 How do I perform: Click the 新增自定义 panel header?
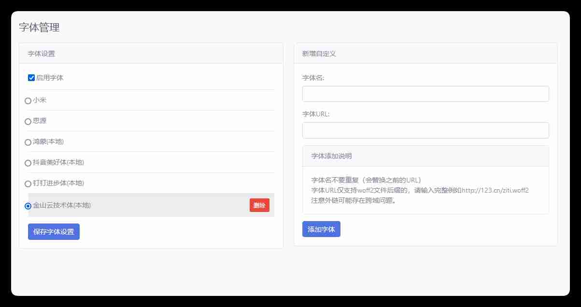[x=318, y=53]
